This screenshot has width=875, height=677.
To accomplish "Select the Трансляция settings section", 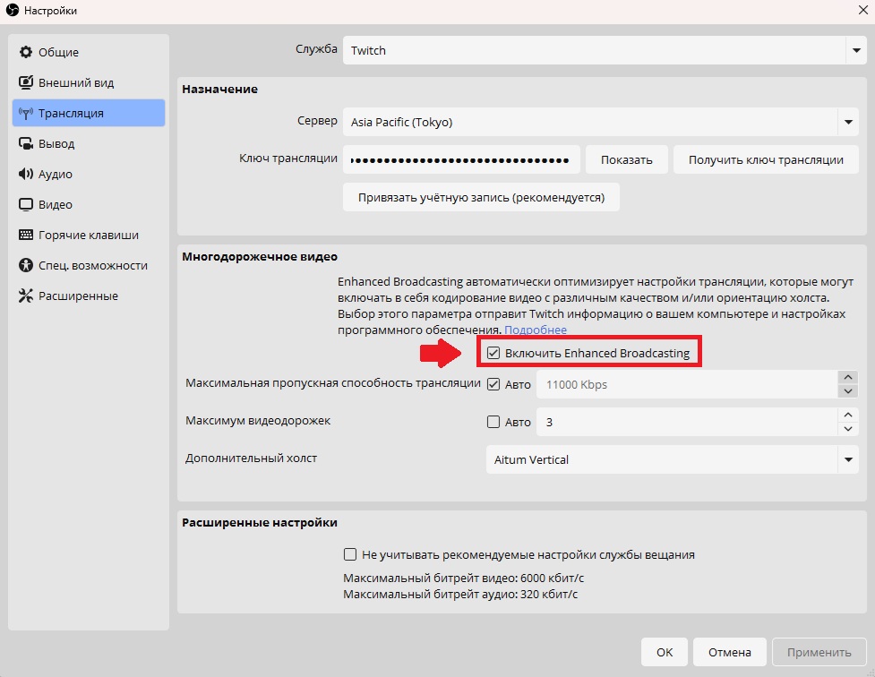I will 89,113.
